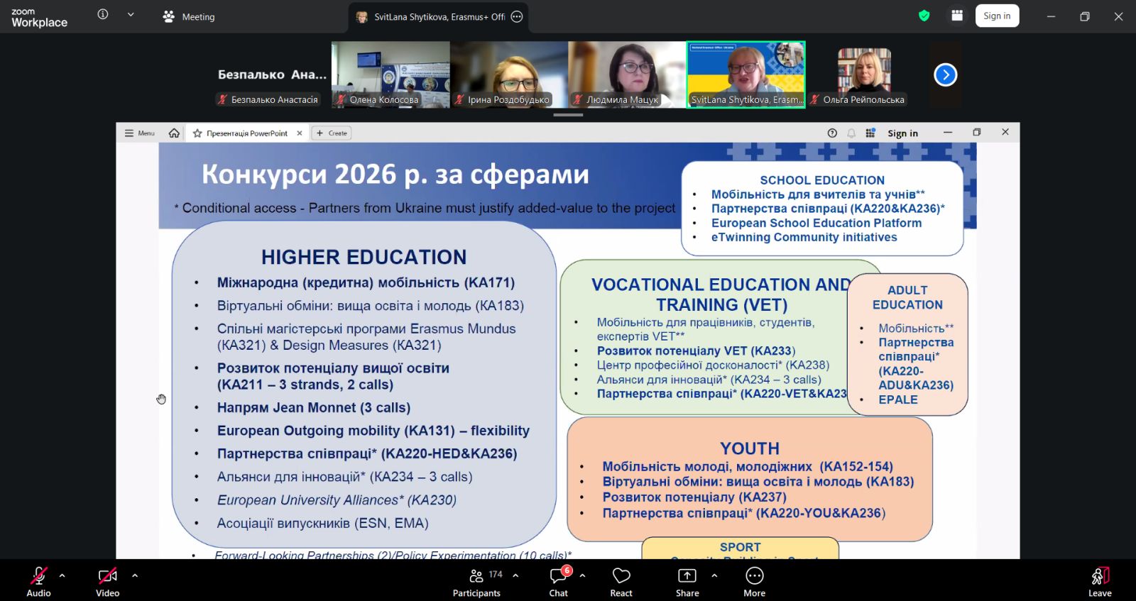The width and height of the screenshot is (1136, 601).
Task: Create a new document tab
Action: point(332,133)
